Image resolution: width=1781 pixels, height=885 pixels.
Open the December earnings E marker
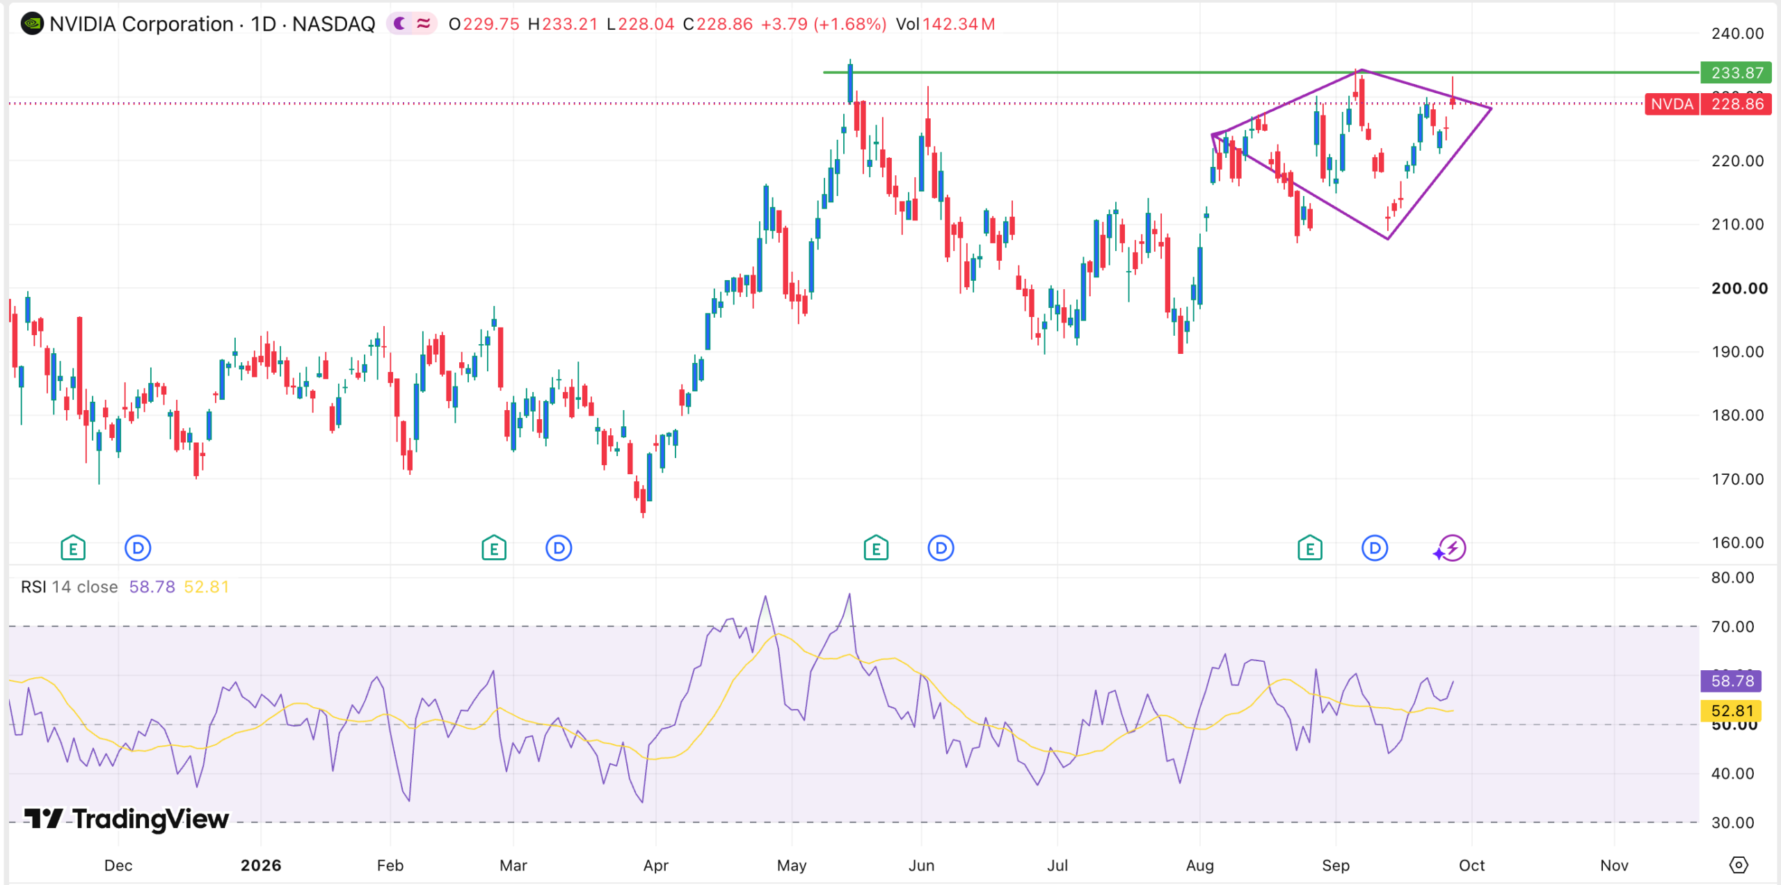coord(73,549)
